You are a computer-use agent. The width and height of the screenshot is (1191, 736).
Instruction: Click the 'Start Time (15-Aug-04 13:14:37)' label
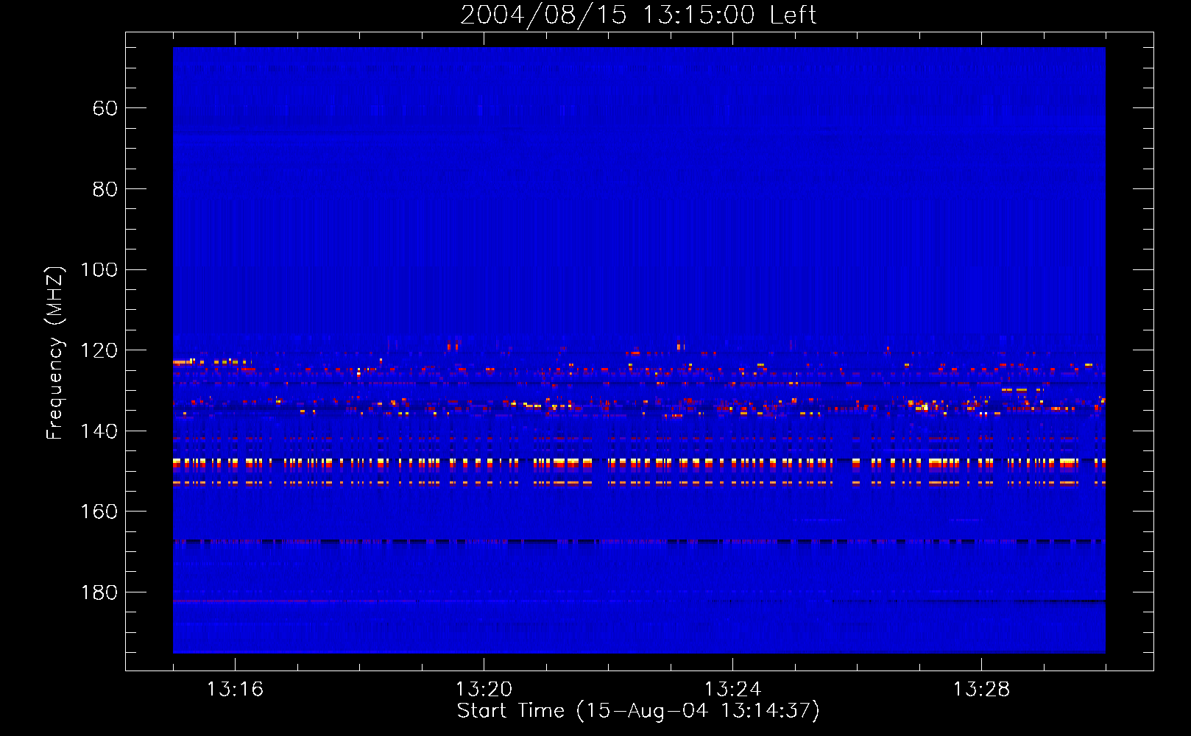pyautogui.click(x=638, y=711)
